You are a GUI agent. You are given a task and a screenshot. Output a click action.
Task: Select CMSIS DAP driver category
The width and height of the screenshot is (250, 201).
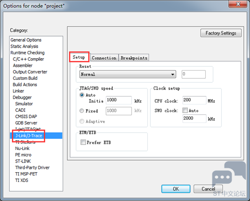pos(26,116)
